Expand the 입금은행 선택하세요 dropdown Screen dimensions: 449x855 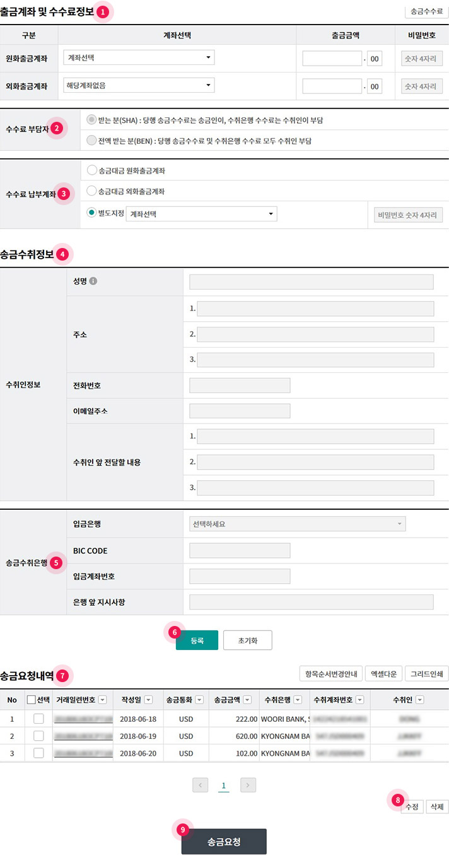click(297, 524)
